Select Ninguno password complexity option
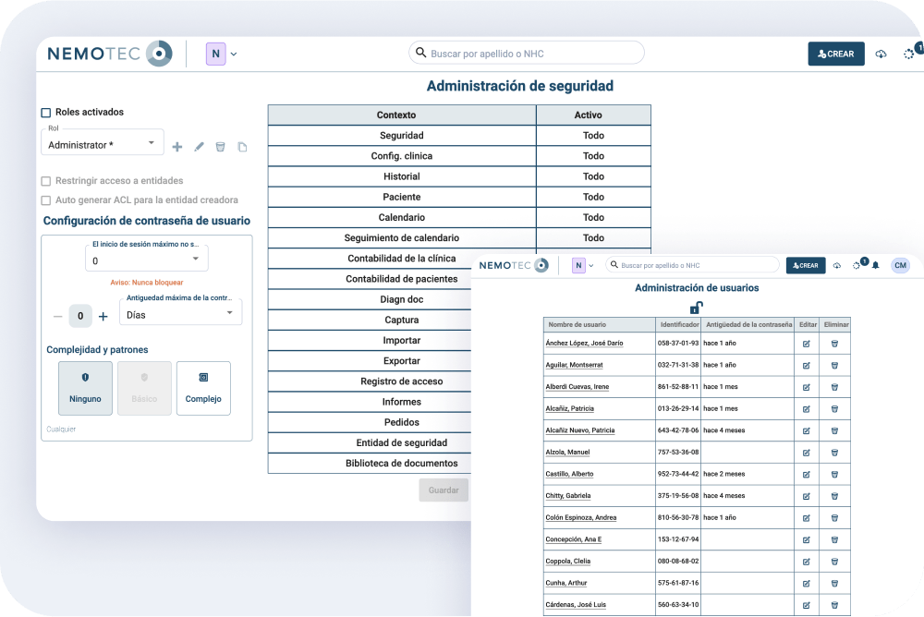Screen dimensions: 924x617 (85, 388)
